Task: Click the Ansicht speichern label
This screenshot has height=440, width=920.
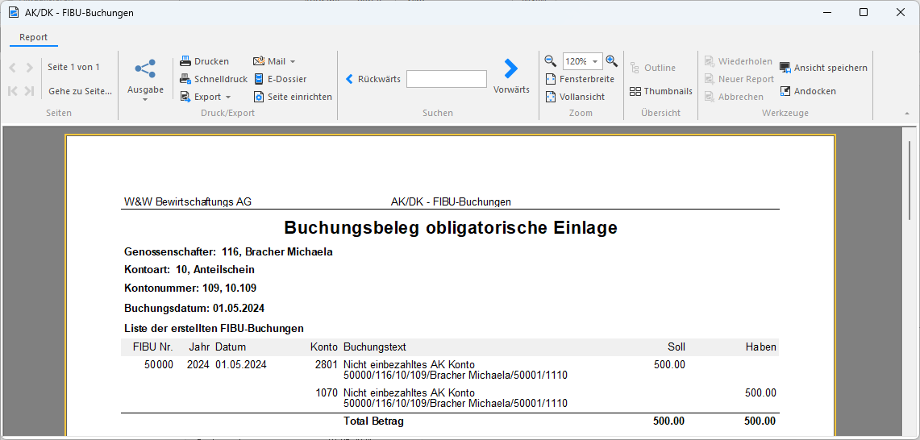Action: tap(830, 68)
